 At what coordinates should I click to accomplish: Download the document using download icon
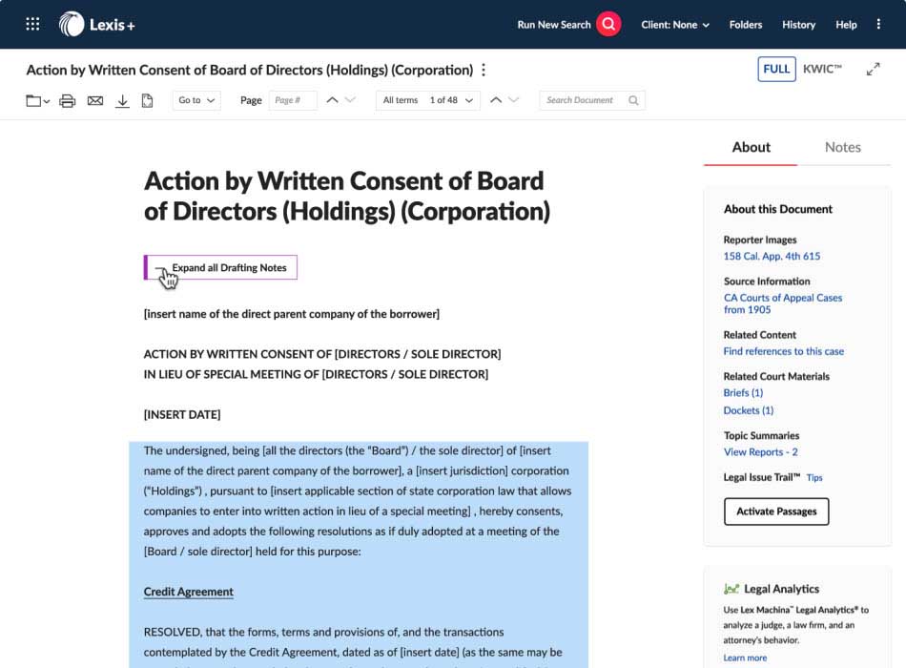point(122,100)
